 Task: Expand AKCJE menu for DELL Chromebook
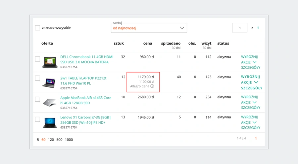[249, 62]
